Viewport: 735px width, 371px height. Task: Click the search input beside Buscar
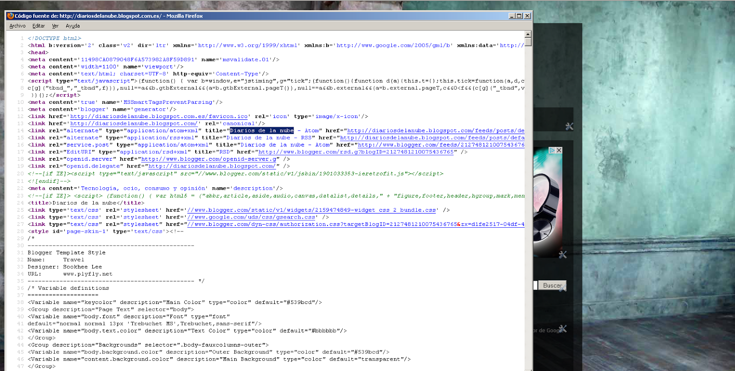tap(535, 286)
